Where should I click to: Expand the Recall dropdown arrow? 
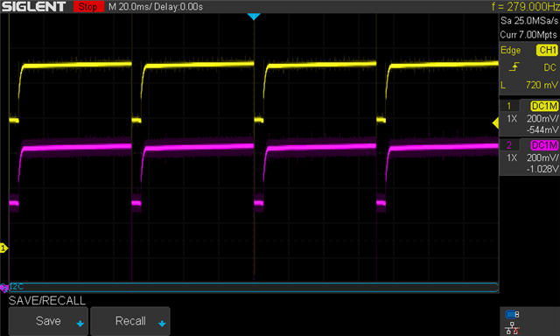coord(162,324)
